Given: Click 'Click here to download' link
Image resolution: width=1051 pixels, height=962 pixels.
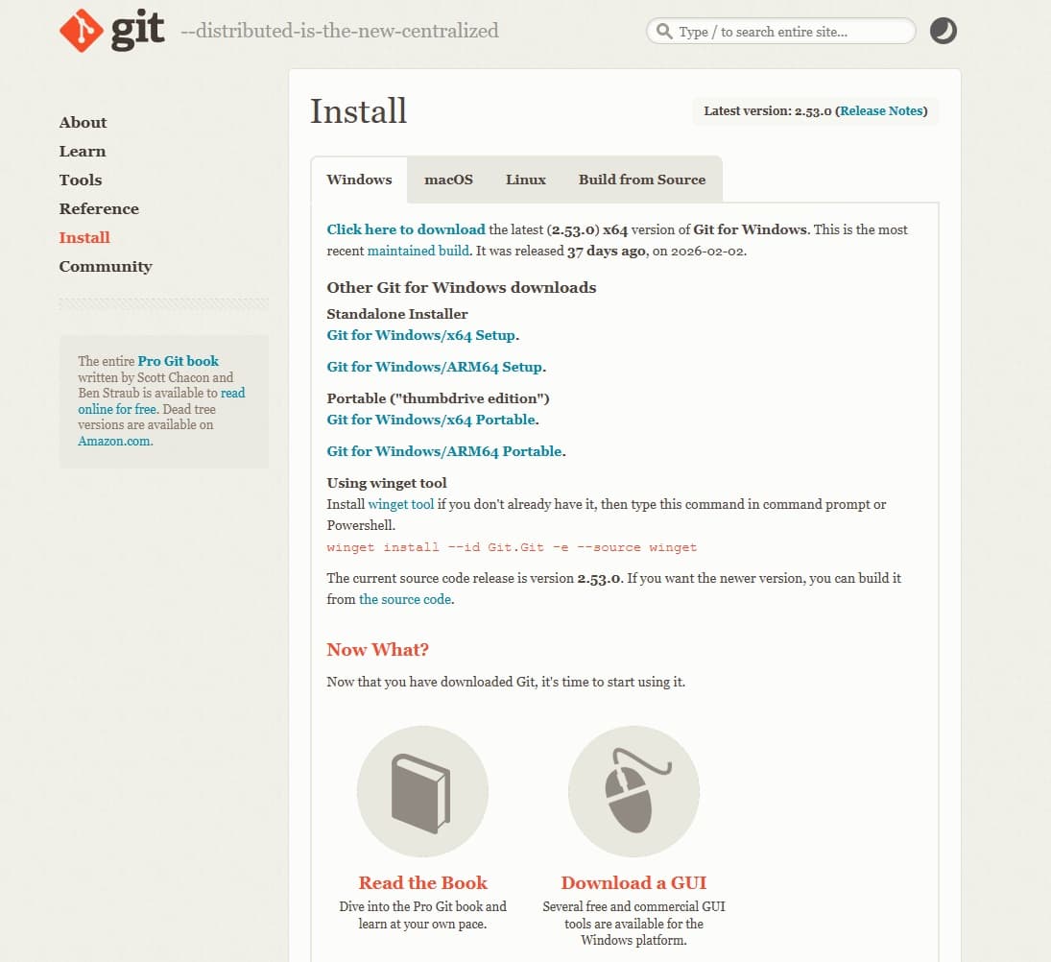Looking at the screenshot, I should [405, 229].
